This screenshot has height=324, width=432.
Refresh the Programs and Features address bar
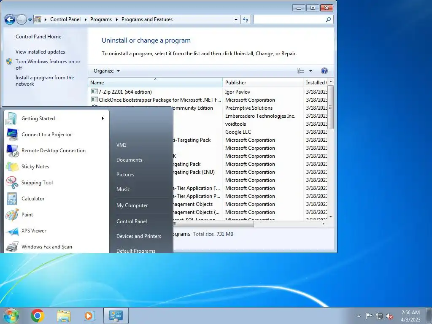tap(246, 19)
